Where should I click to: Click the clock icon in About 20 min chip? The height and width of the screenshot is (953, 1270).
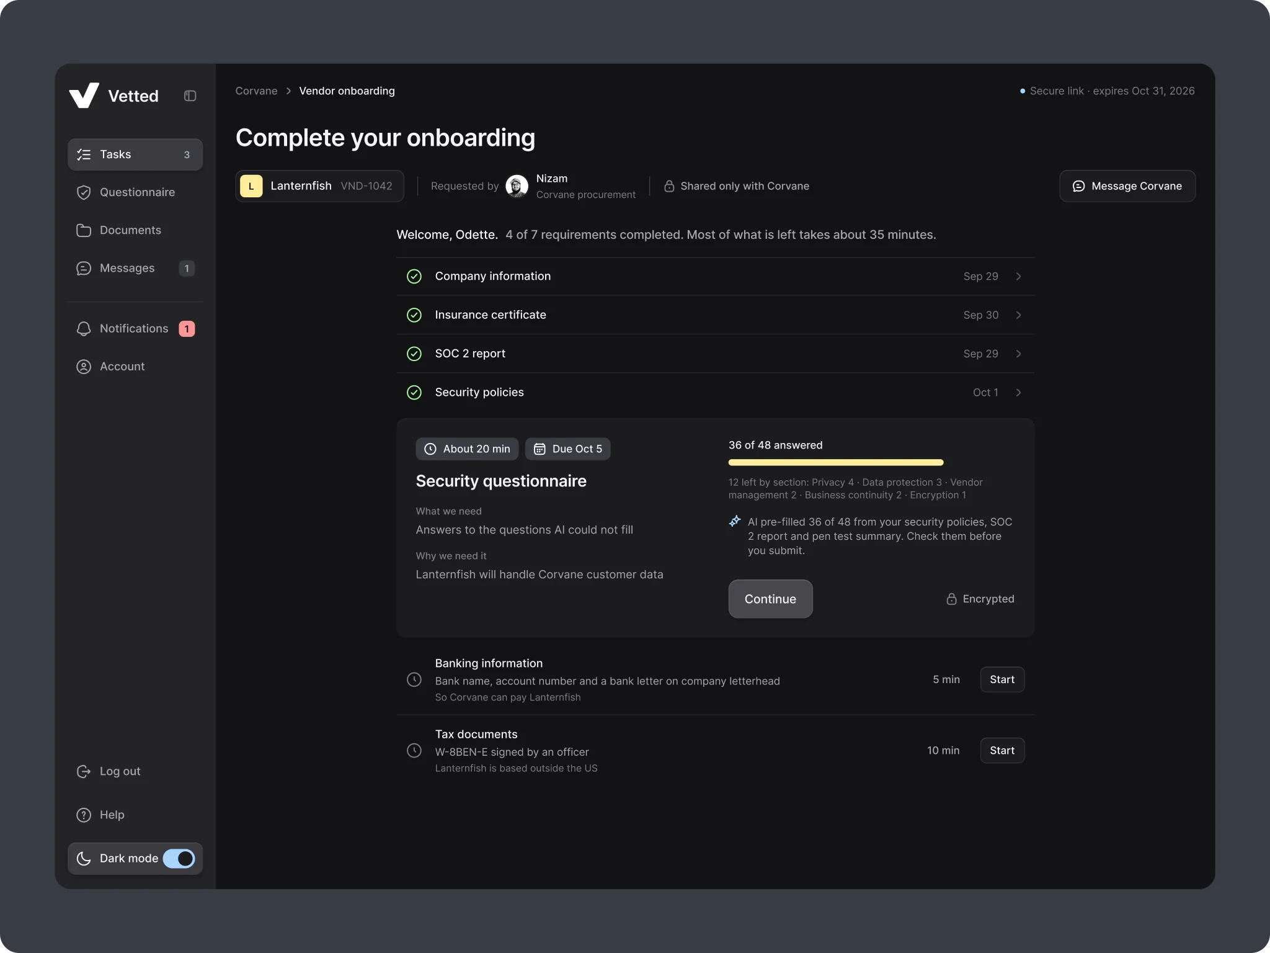point(430,449)
